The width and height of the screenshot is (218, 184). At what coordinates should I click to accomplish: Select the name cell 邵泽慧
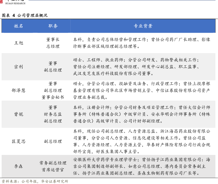(18, 90)
